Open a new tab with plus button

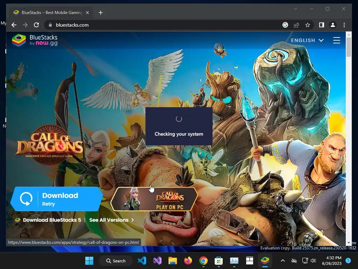(101, 13)
